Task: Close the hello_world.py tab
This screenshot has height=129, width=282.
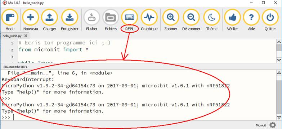Action: (x=26, y=36)
